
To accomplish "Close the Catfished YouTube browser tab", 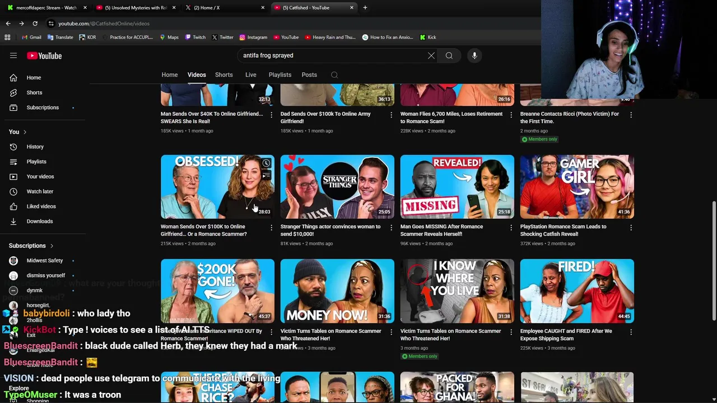I will (352, 7).
